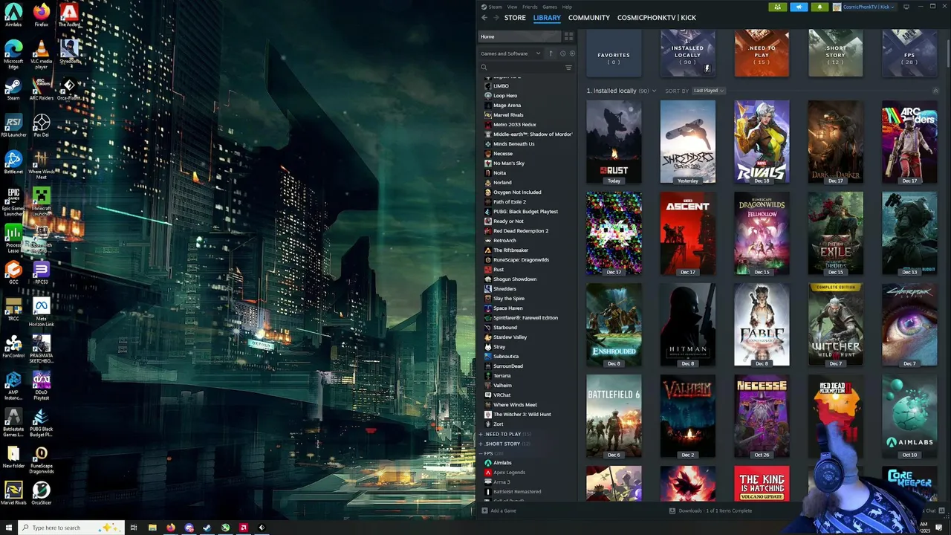
Task: Open Windows Start button
Action: click(x=8, y=528)
